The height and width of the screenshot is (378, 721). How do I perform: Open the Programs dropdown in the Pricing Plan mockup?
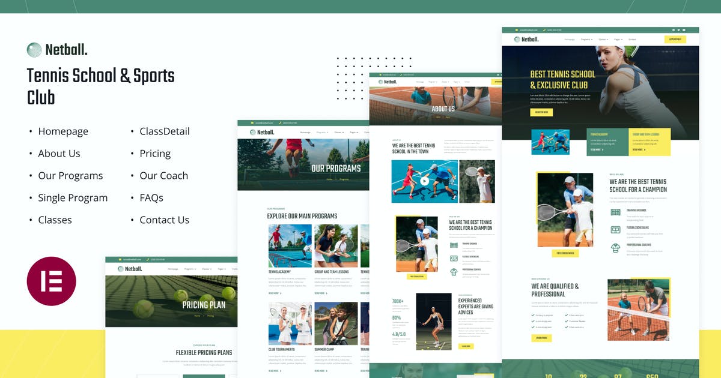click(x=190, y=269)
